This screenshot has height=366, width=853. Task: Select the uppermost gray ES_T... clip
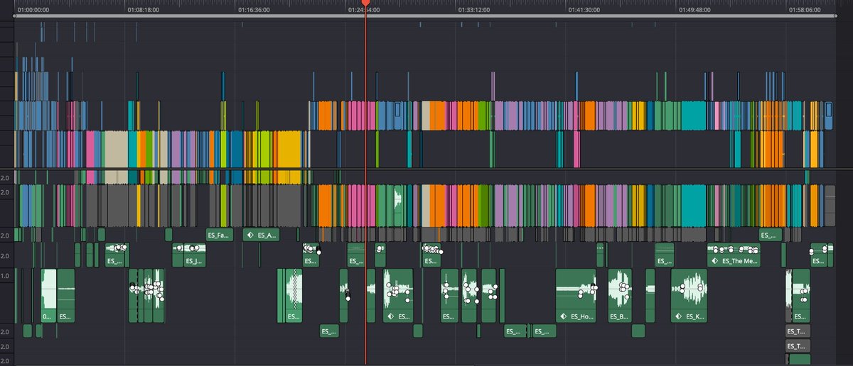(798, 331)
